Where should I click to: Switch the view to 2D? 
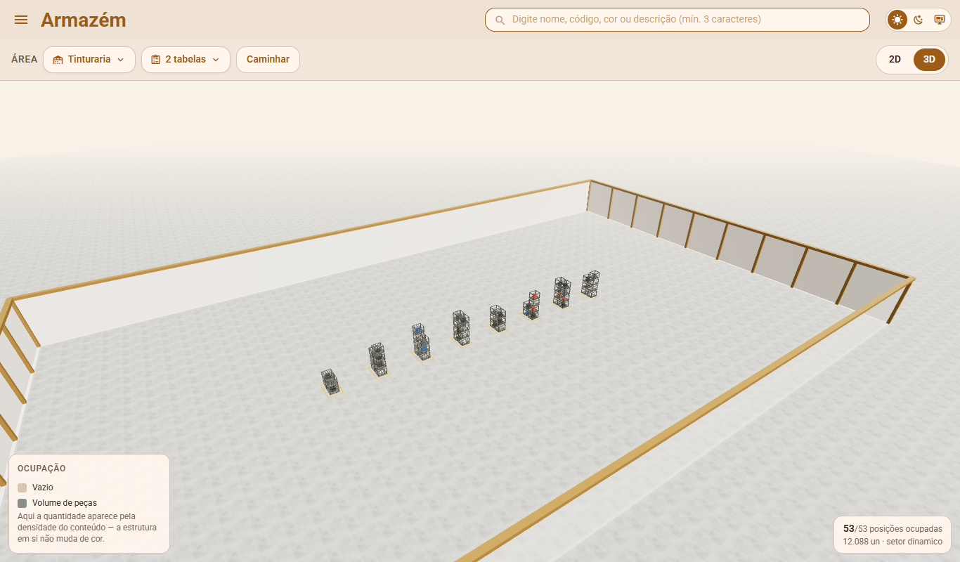895,60
